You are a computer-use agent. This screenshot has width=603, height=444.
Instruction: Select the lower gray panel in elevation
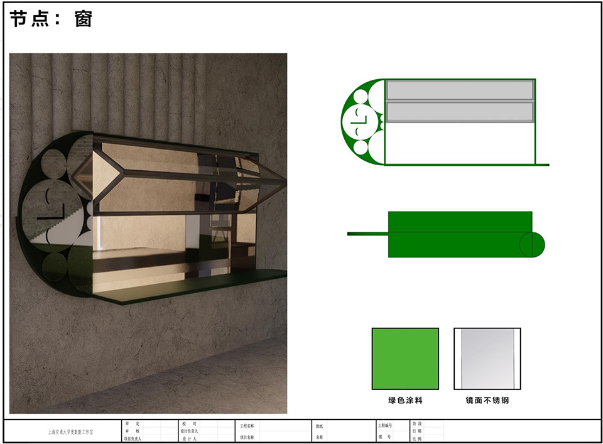[459, 112]
